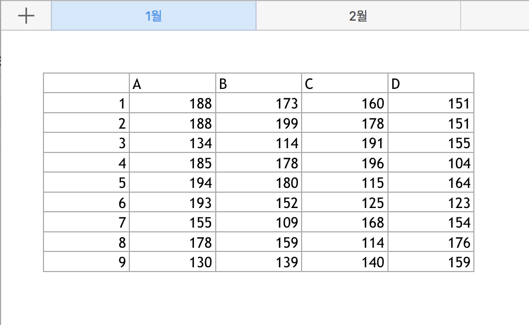Click cell with value 140
Image resolution: width=529 pixels, height=325 pixels.
tap(345, 262)
